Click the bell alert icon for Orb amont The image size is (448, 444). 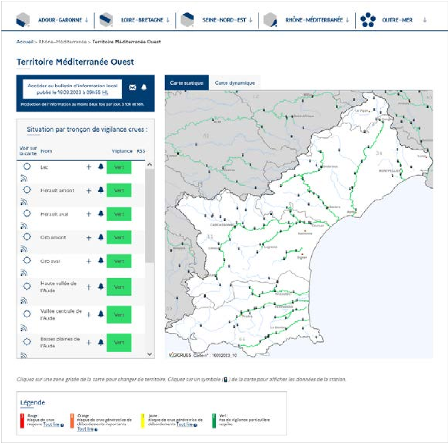pyautogui.click(x=101, y=238)
